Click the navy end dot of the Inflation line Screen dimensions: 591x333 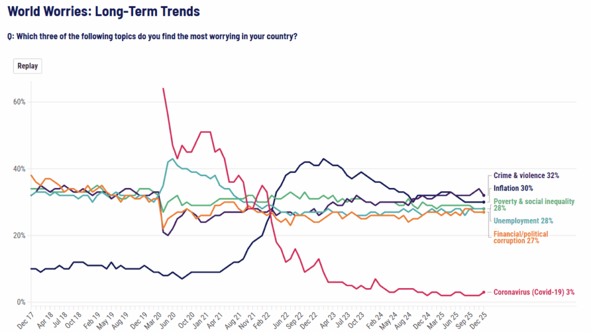coord(483,202)
